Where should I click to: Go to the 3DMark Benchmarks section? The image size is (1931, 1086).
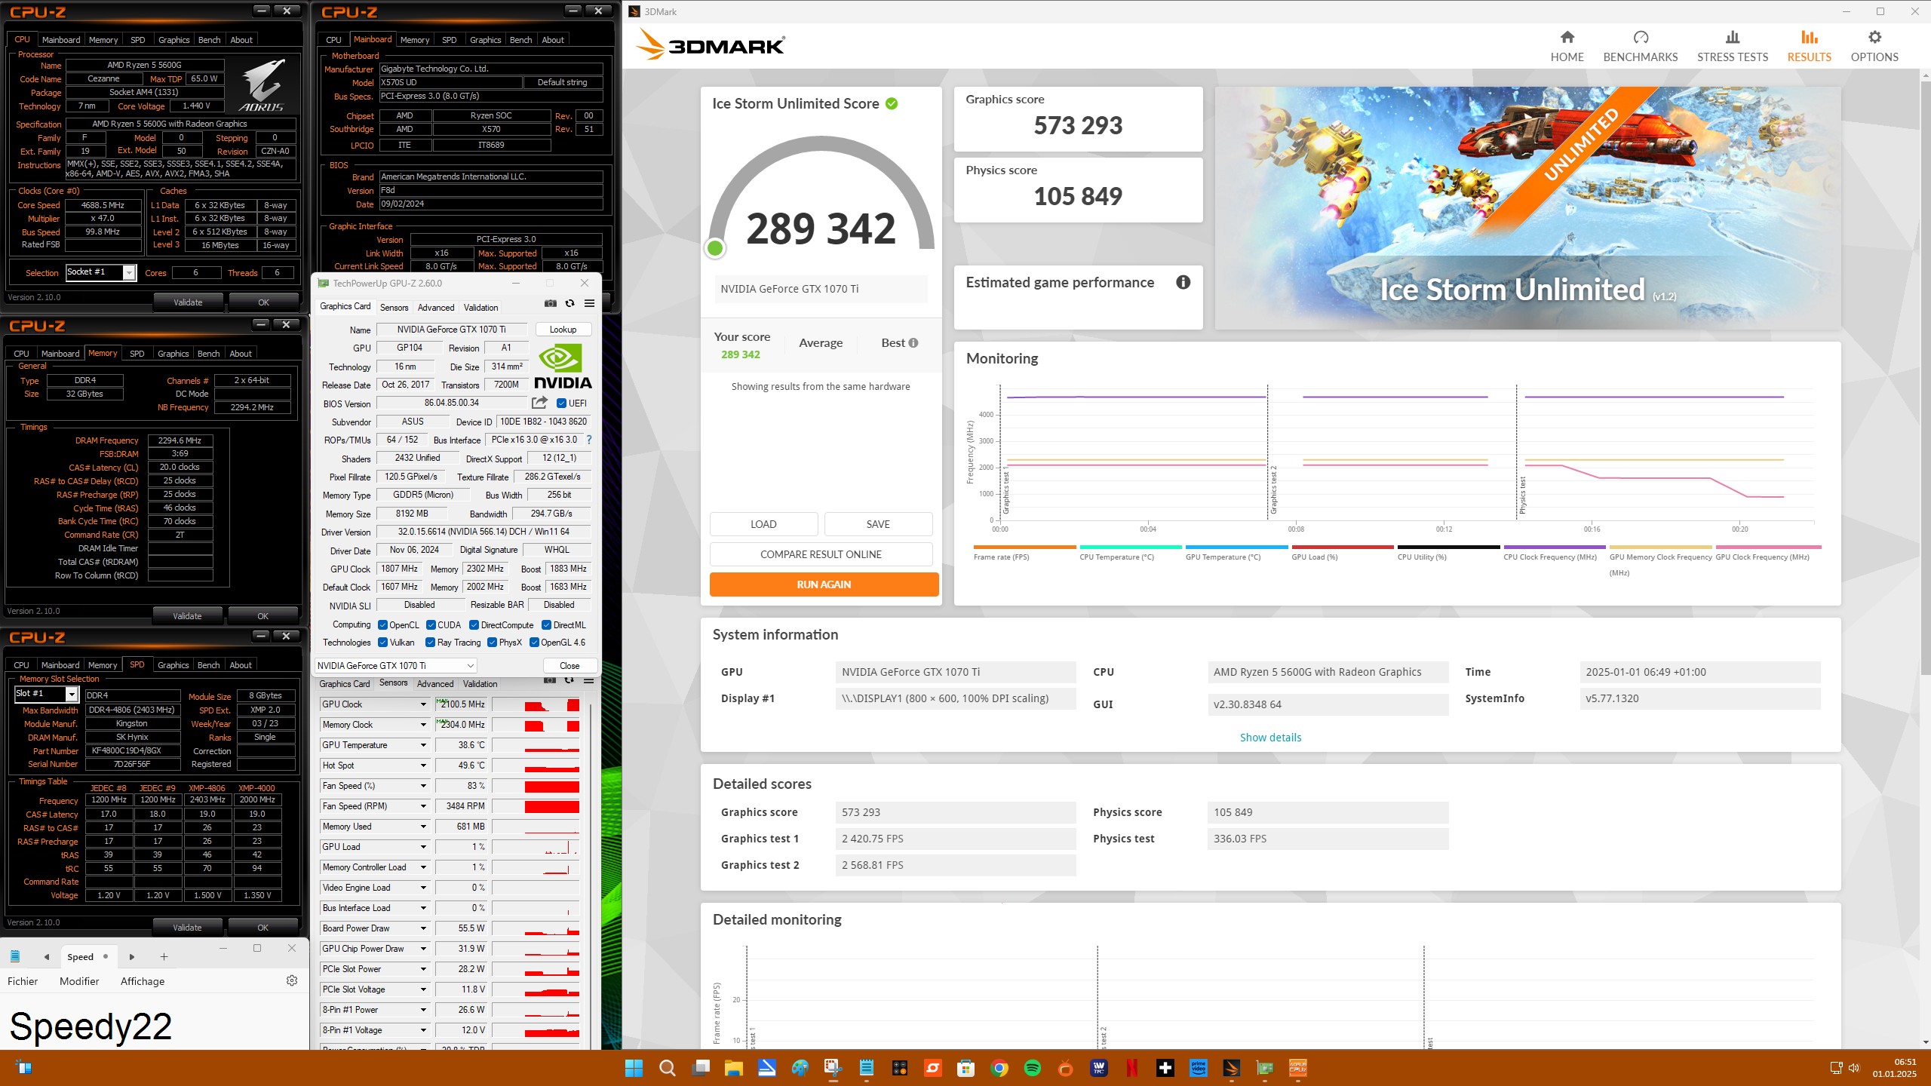1640,47
